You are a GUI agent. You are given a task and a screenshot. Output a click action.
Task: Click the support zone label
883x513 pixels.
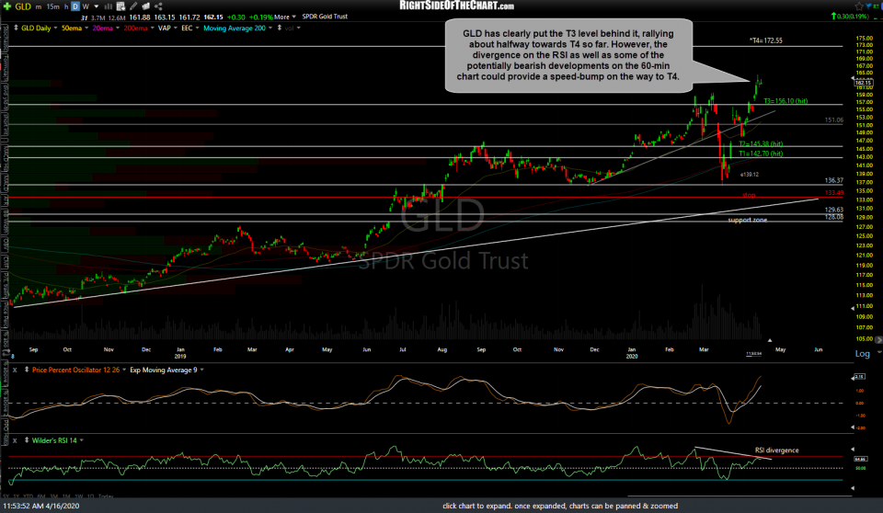click(747, 220)
